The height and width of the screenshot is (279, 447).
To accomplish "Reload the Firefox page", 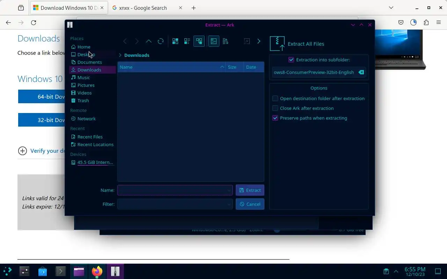I will (34, 22).
